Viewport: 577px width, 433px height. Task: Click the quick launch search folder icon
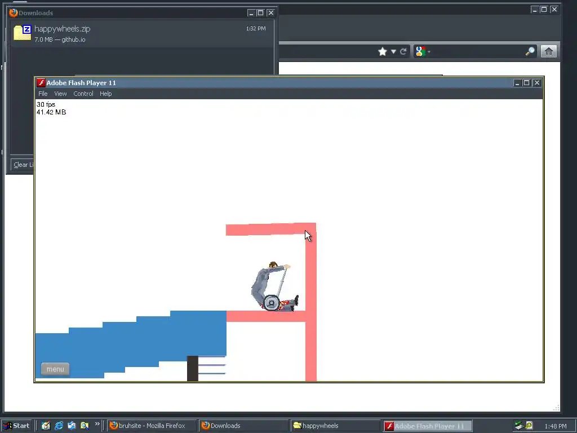tap(85, 426)
